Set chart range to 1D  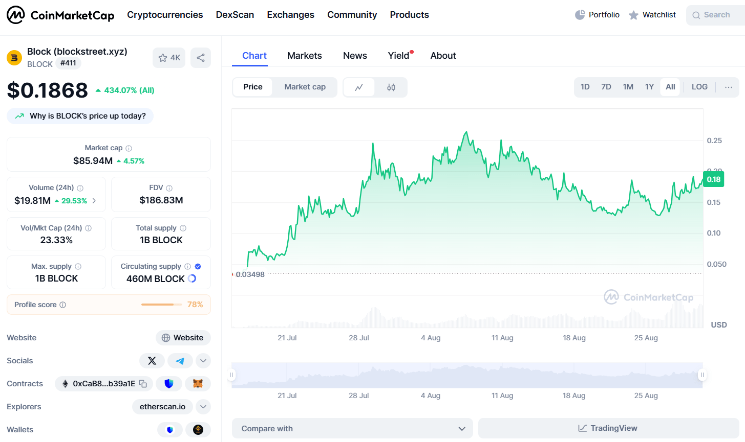click(x=585, y=87)
